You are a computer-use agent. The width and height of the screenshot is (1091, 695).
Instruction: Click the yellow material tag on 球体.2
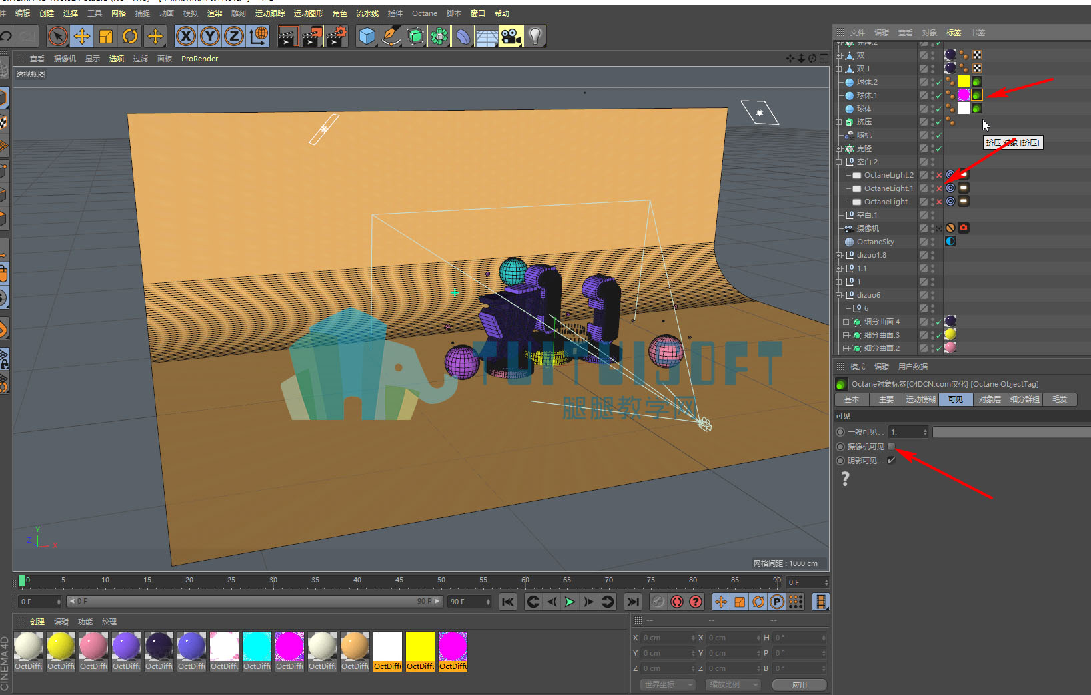click(x=964, y=82)
